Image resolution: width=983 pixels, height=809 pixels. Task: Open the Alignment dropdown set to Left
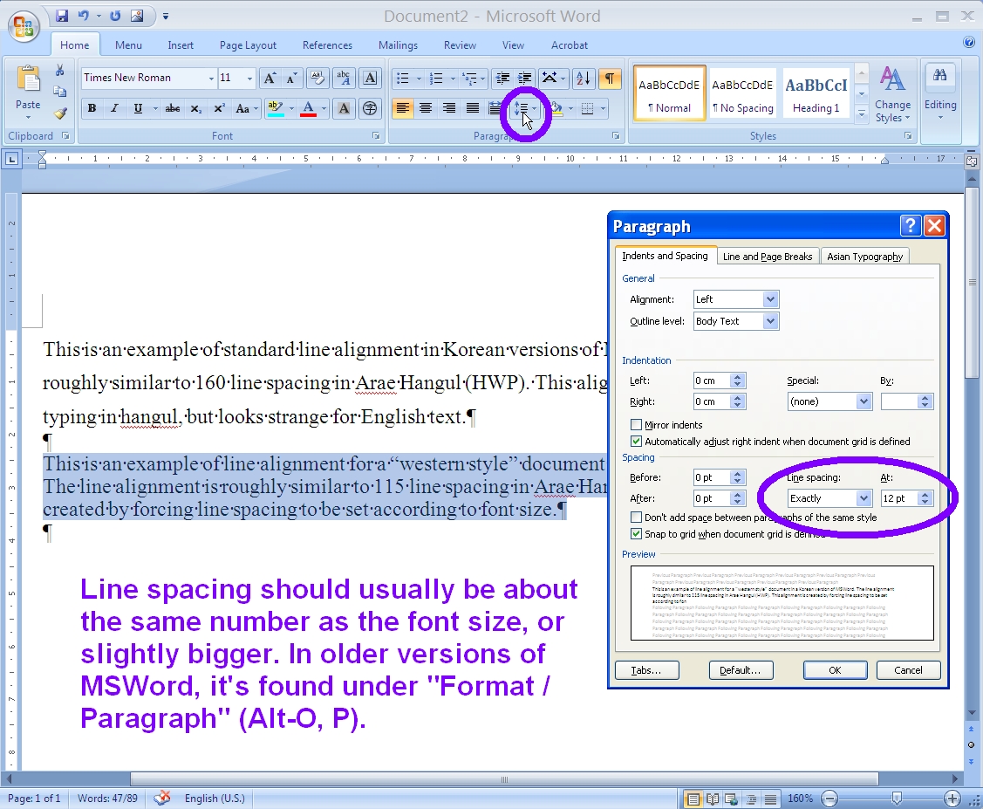coord(735,298)
